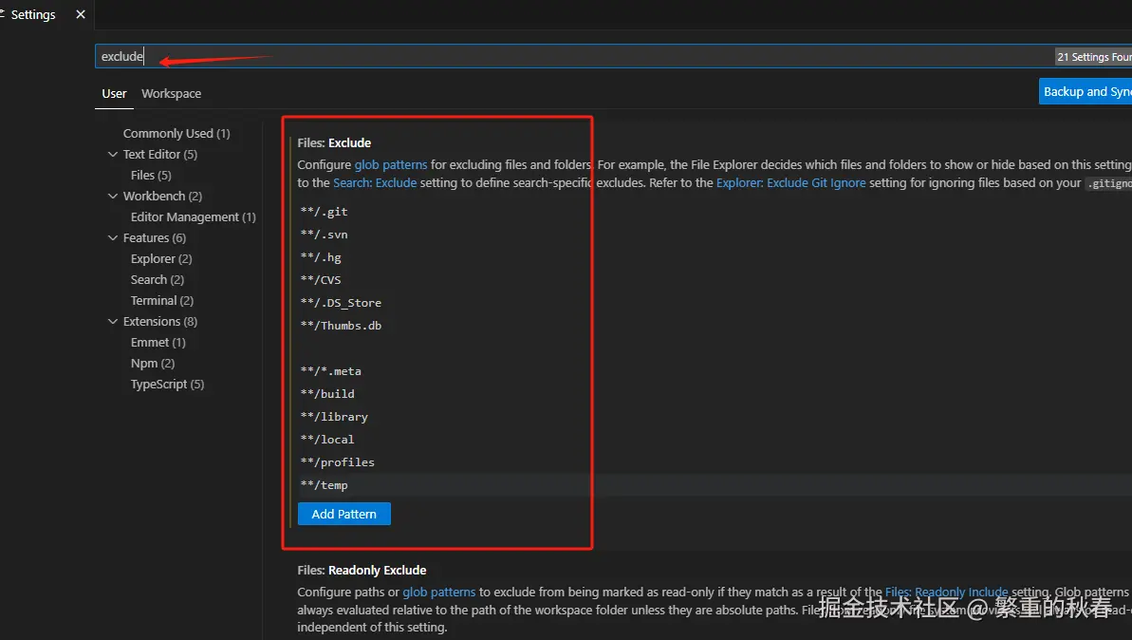
Task: Click the Add Pattern button
Action: [x=344, y=515]
